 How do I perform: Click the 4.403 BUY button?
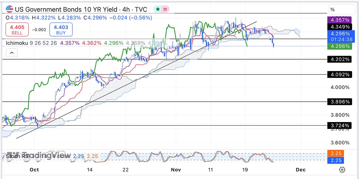pyautogui.click(x=61, y=30)
